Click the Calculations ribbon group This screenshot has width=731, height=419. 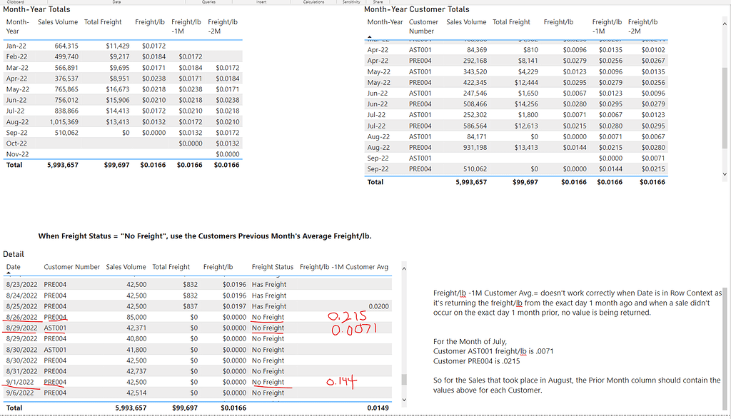[x=314, y=2]
